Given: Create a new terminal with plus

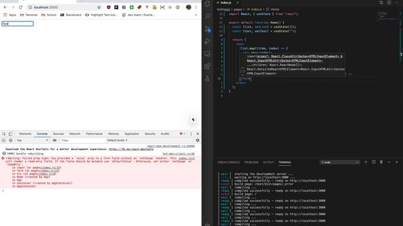Looking at the screenshot, I should coord(366,162).
